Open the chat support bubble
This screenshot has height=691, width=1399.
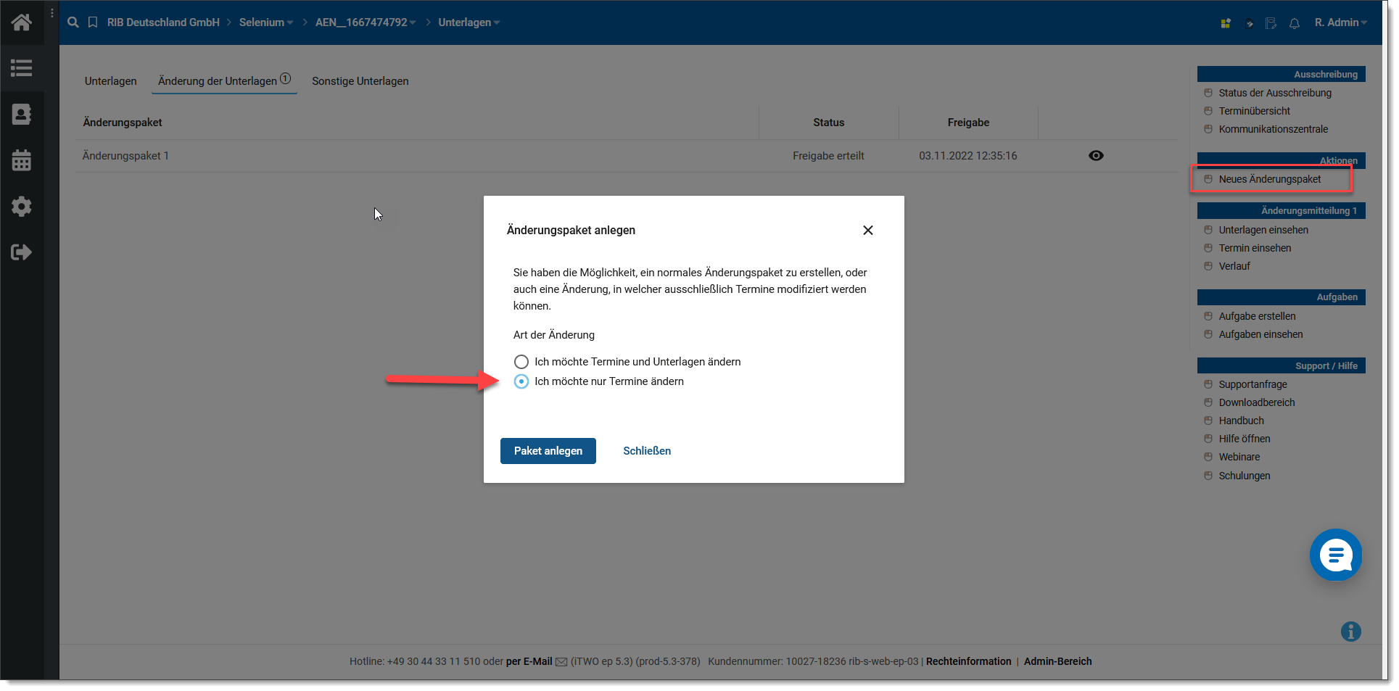(x=1336, y=555)
